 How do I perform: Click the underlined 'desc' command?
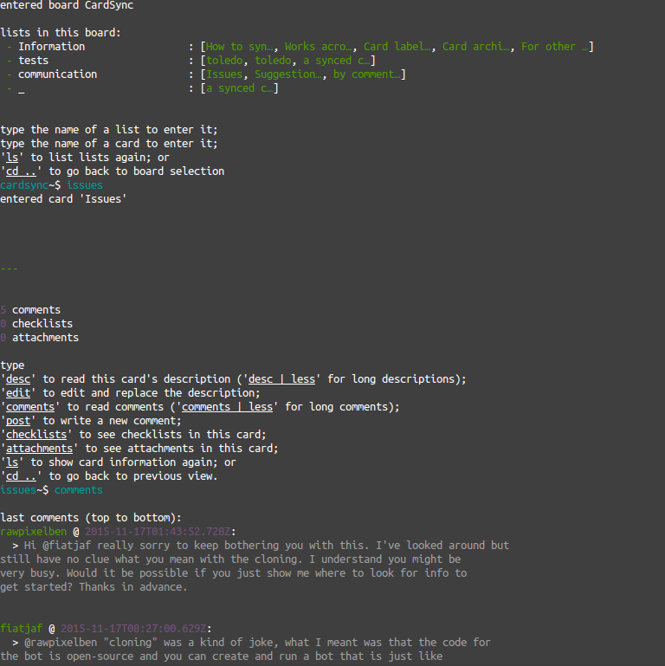18,379
